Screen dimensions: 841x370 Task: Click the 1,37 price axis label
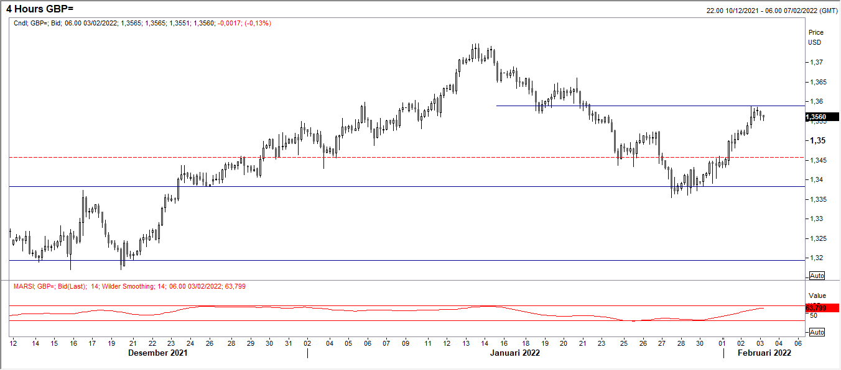point(816,62)
